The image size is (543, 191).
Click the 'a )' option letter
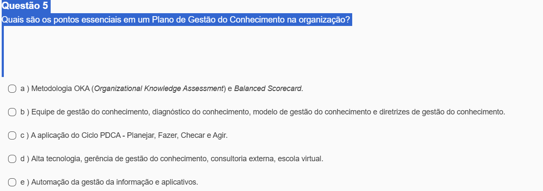coord(24,89)
